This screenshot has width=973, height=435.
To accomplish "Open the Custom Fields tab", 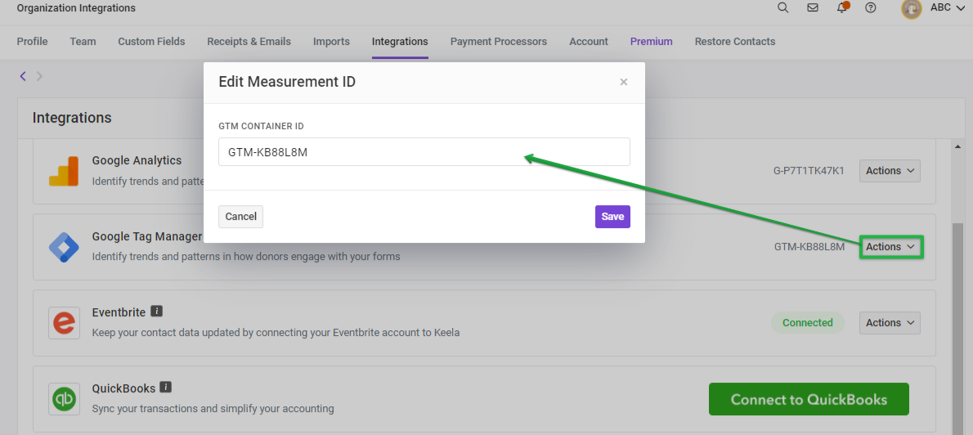I will click(x=151, y=42).
